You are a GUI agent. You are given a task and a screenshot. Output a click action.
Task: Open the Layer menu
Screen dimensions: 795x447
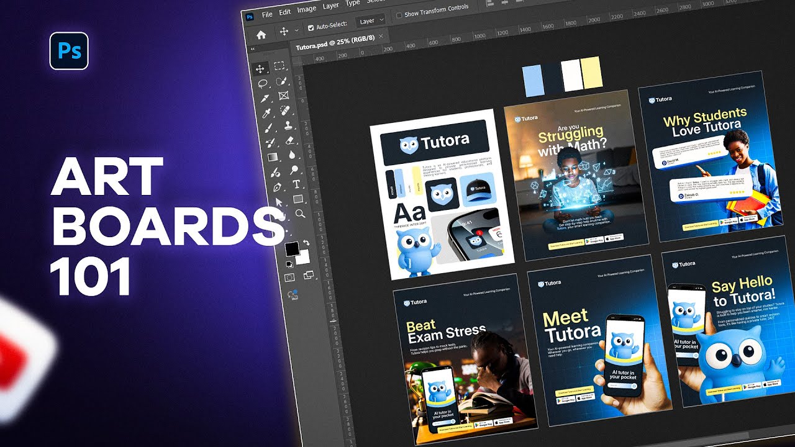(331, 6)
